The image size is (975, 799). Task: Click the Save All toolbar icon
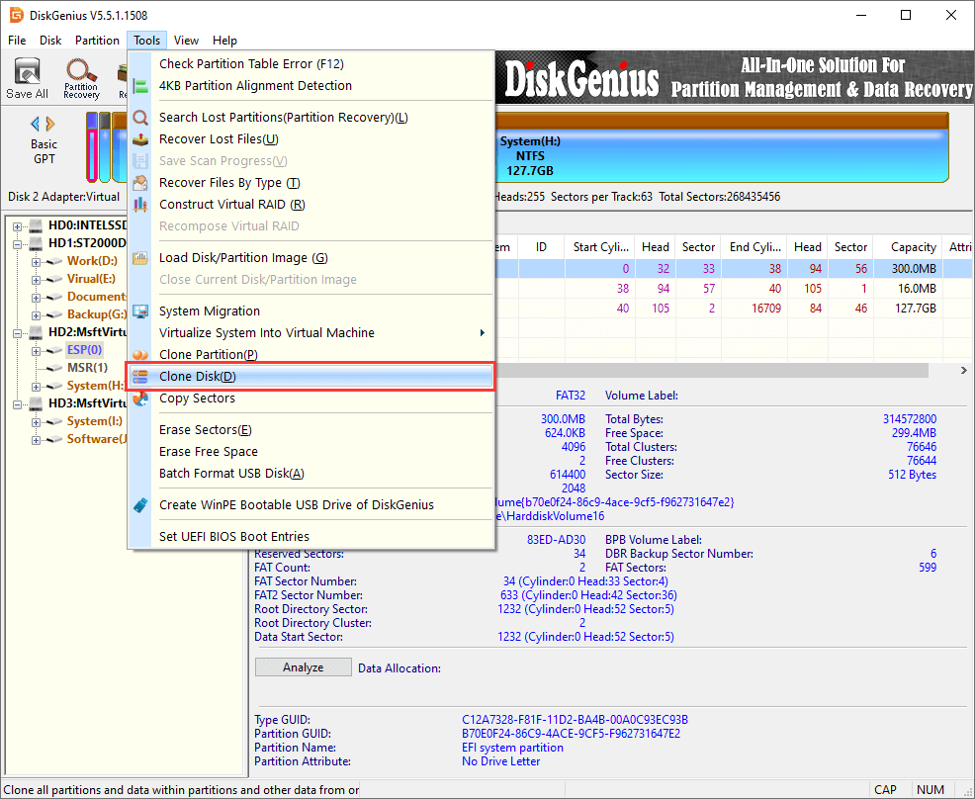(27, 78)
